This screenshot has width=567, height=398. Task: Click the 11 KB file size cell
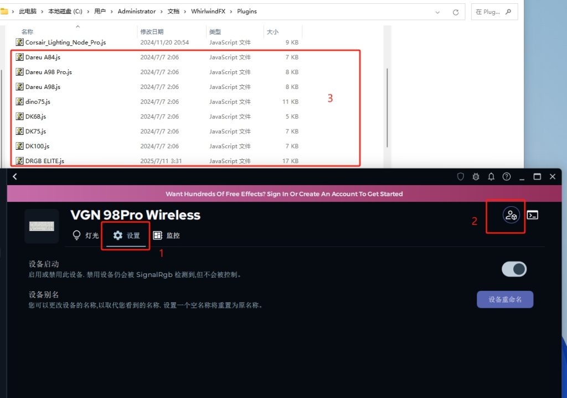(290, 102)
